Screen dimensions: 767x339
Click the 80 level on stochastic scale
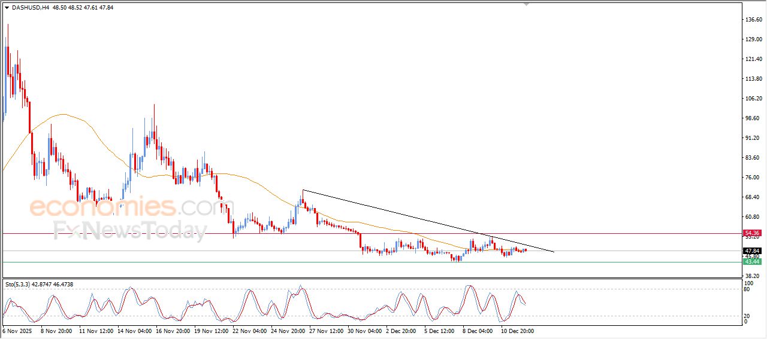click(747, 289)
